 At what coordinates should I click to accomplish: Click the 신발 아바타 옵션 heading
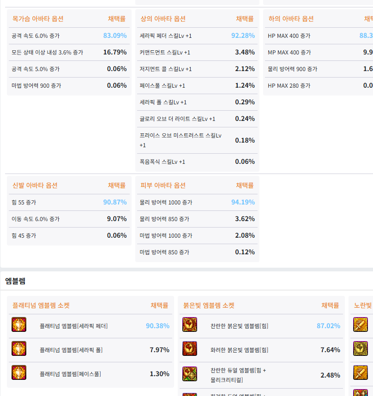pos(35,186)
